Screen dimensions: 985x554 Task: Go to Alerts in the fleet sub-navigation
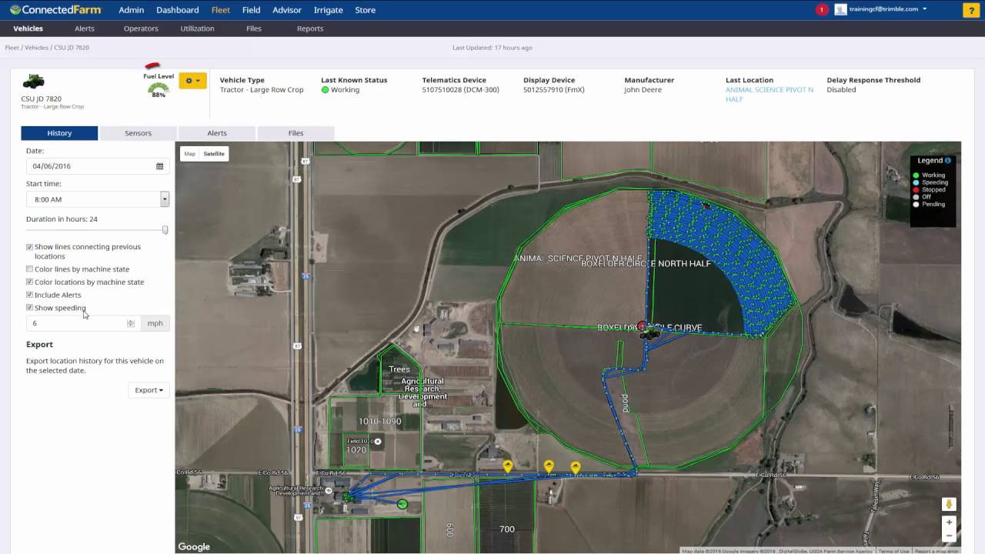(x=85, y=28)
